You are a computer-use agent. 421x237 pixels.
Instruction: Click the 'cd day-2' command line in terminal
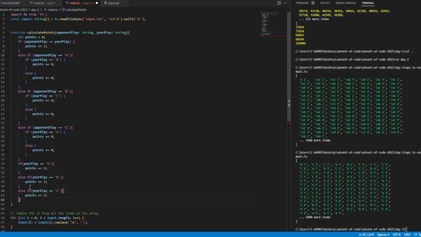point(352,59)
